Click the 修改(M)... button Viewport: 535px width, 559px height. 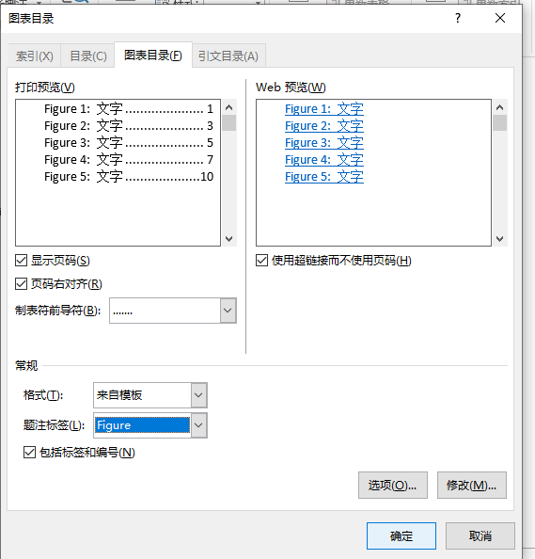click(472, 486)
